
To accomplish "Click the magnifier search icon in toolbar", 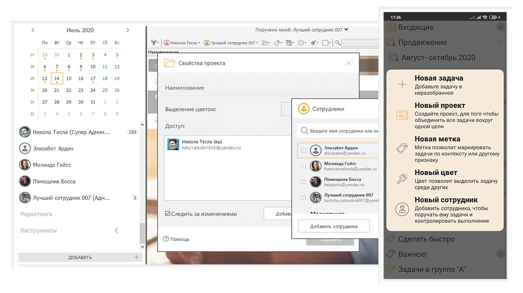I will click(337, 43).
